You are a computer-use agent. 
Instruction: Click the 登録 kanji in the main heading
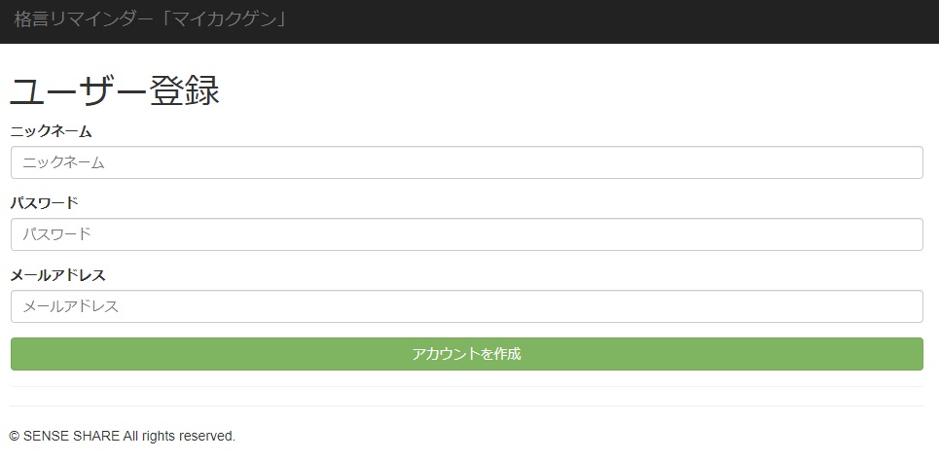185,90
